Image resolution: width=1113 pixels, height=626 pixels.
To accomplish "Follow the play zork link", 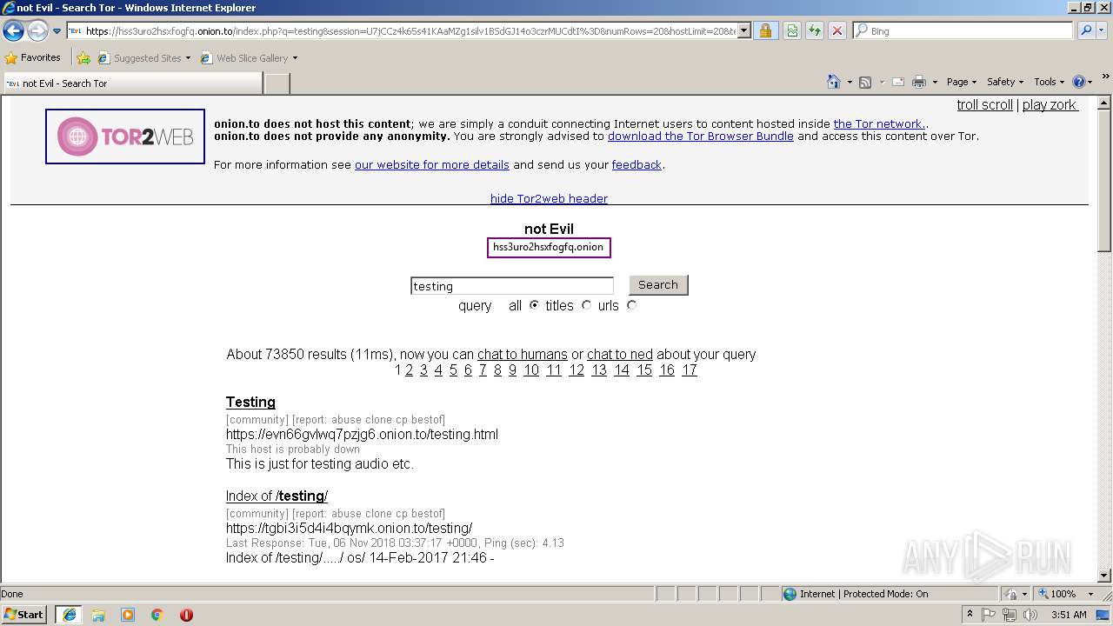I will tap(1050, 105).
